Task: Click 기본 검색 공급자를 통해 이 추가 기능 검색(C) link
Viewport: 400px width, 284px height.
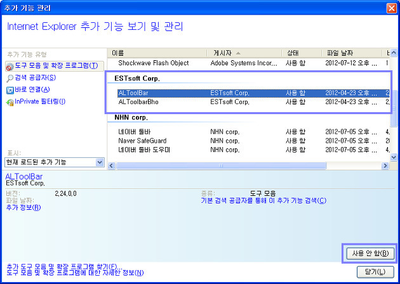Action: [x=263, y=200]
